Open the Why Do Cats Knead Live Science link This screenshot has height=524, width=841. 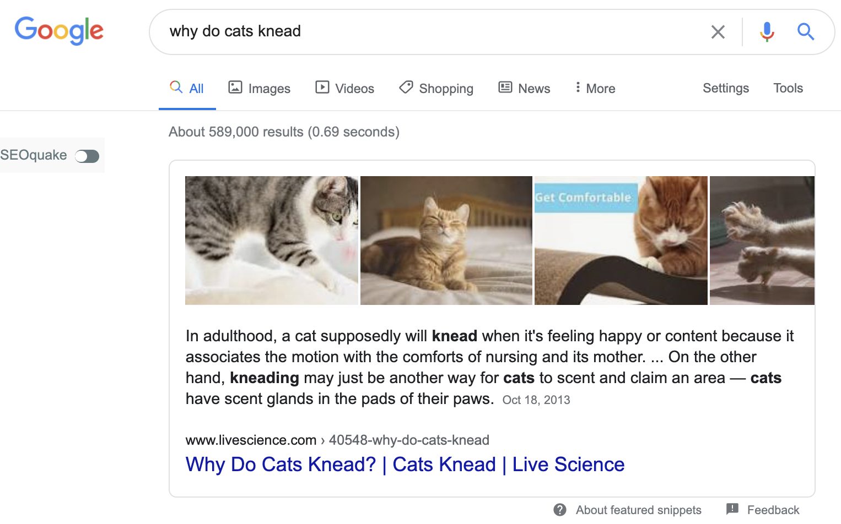coord(405,465)
